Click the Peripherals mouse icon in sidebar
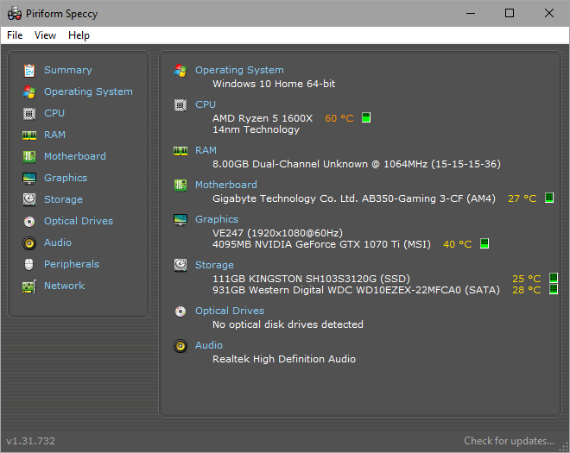570x453 pixels. tap(29, 264)
